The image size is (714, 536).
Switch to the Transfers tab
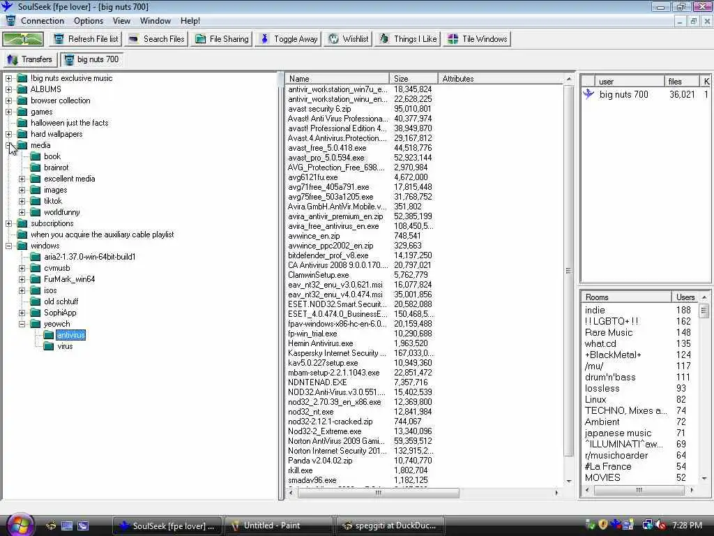tap(30, 59)
